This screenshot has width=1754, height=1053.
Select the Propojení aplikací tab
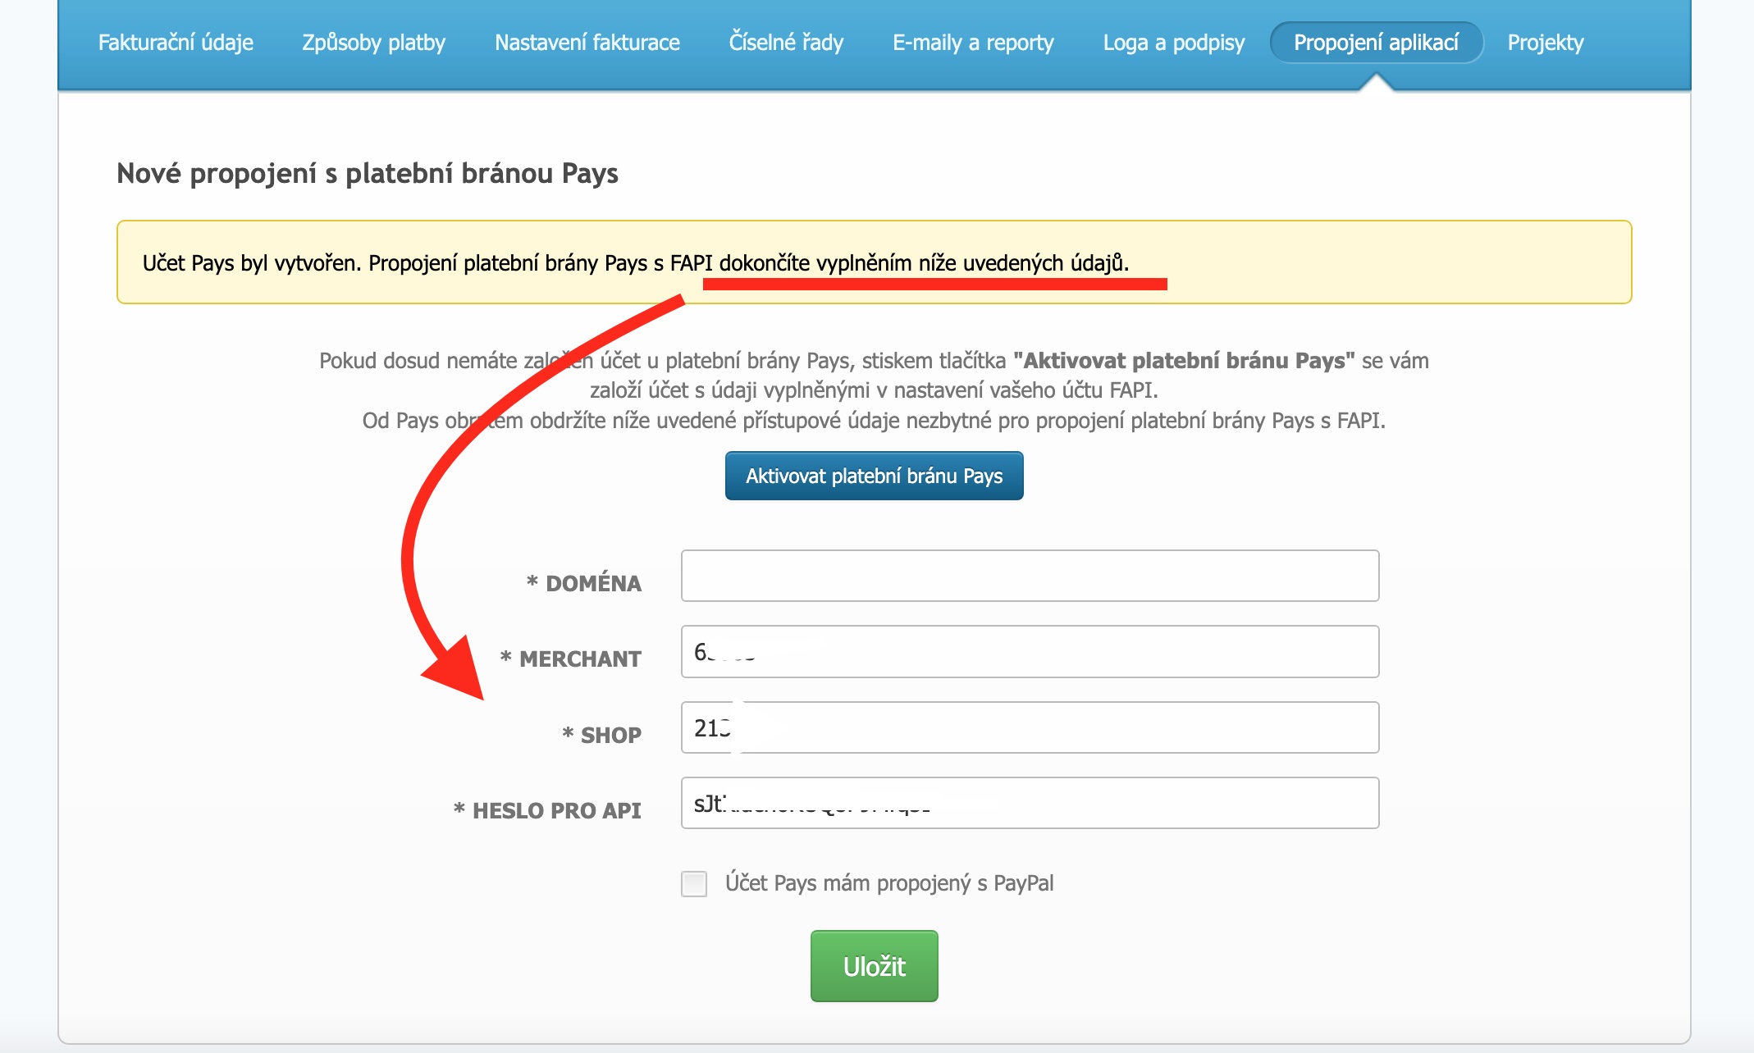[1377, 43]
